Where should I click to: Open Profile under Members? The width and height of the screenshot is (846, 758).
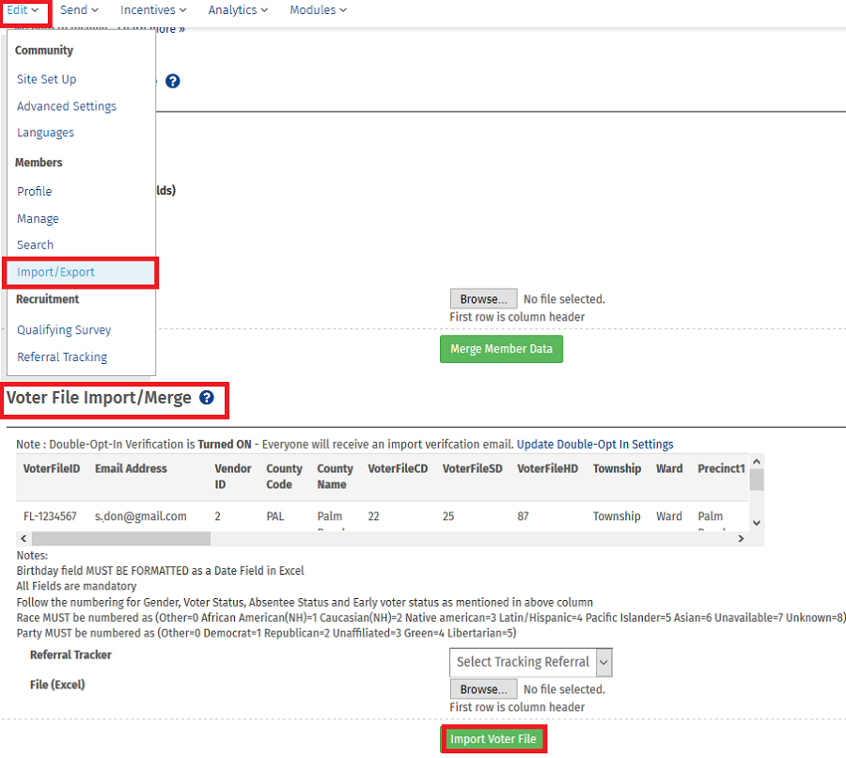point(35,192)
